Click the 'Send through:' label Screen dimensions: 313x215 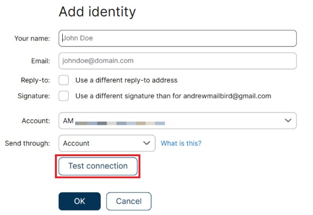pyautogui.click(x=27, y=143)
